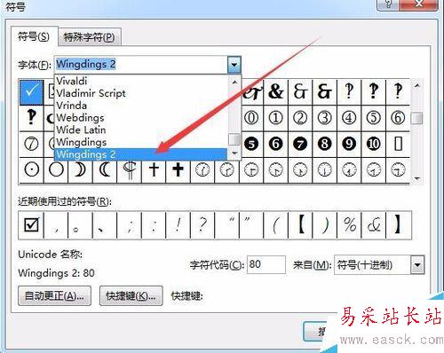This screenshot has height=353, width=444.
Task: Select the 。 period in recent symbols
Action: click(80, 225)
